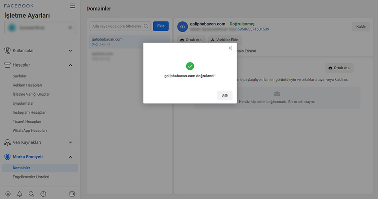The height and width of the screenshot is (199, 378).
Task: Toggle sidebar with the panel layout icon
Action: pos(72,194)
